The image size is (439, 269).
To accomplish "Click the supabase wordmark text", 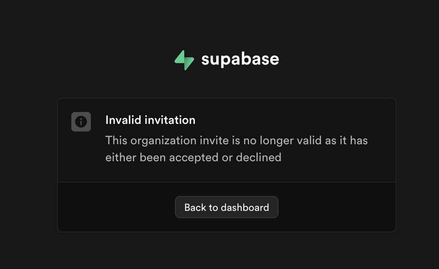I will (x=240, y=59).
